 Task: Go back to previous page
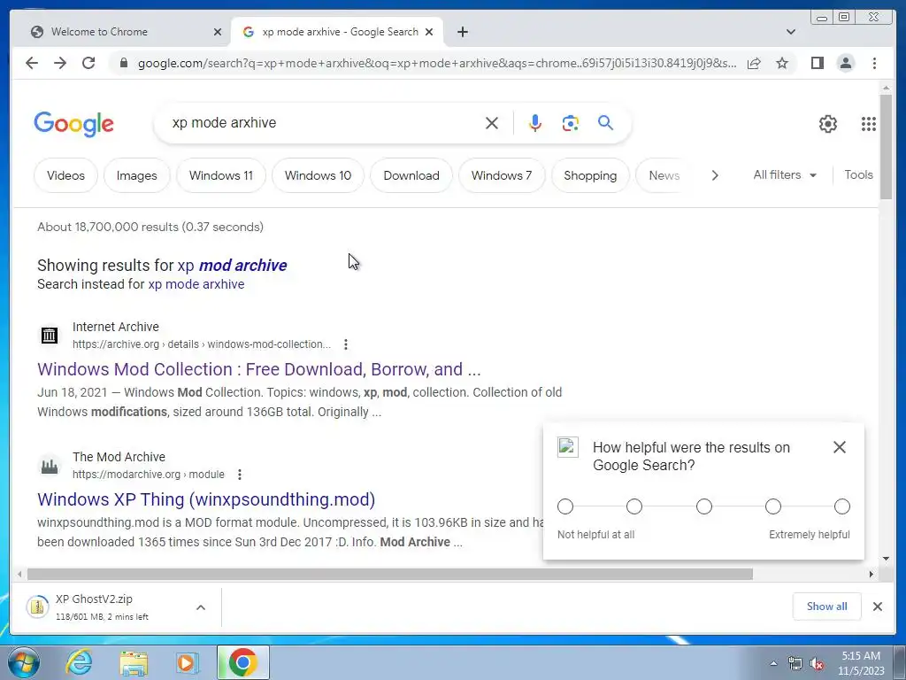32,63
